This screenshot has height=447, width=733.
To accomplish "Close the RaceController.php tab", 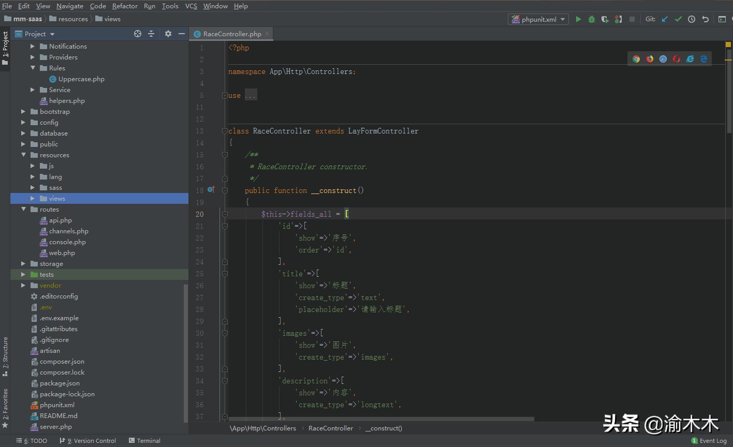I will click(x=267, y=34).
